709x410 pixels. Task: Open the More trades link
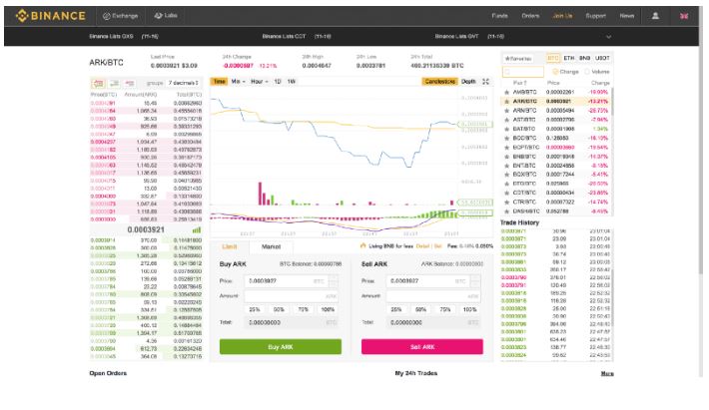click(x=607, y=373)
